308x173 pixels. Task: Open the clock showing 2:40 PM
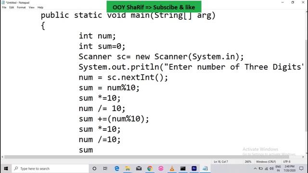click(x=290, y=169)
